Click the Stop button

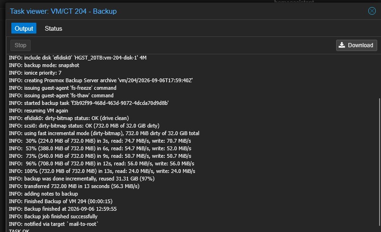coord(20,45)
